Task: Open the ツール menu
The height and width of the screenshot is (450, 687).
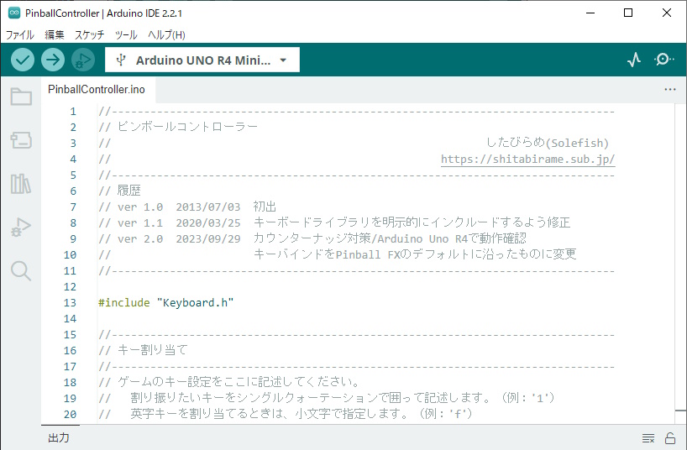Action: [126, 35]
